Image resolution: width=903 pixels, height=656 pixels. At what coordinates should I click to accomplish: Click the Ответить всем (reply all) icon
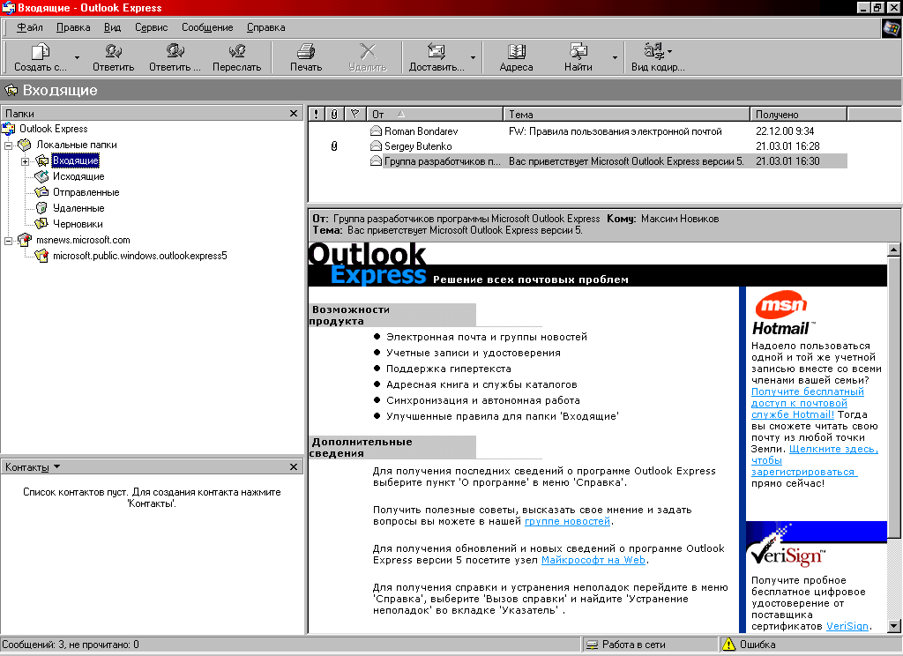pyautogui.click(x=175, y=51)
